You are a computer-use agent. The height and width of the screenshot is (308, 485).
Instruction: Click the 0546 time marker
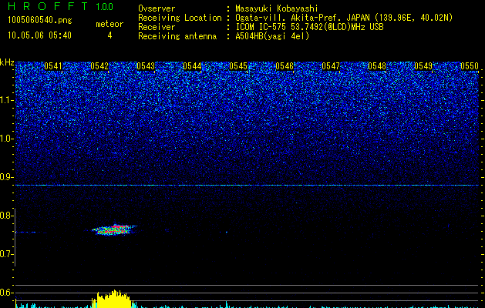click(285, 66)
